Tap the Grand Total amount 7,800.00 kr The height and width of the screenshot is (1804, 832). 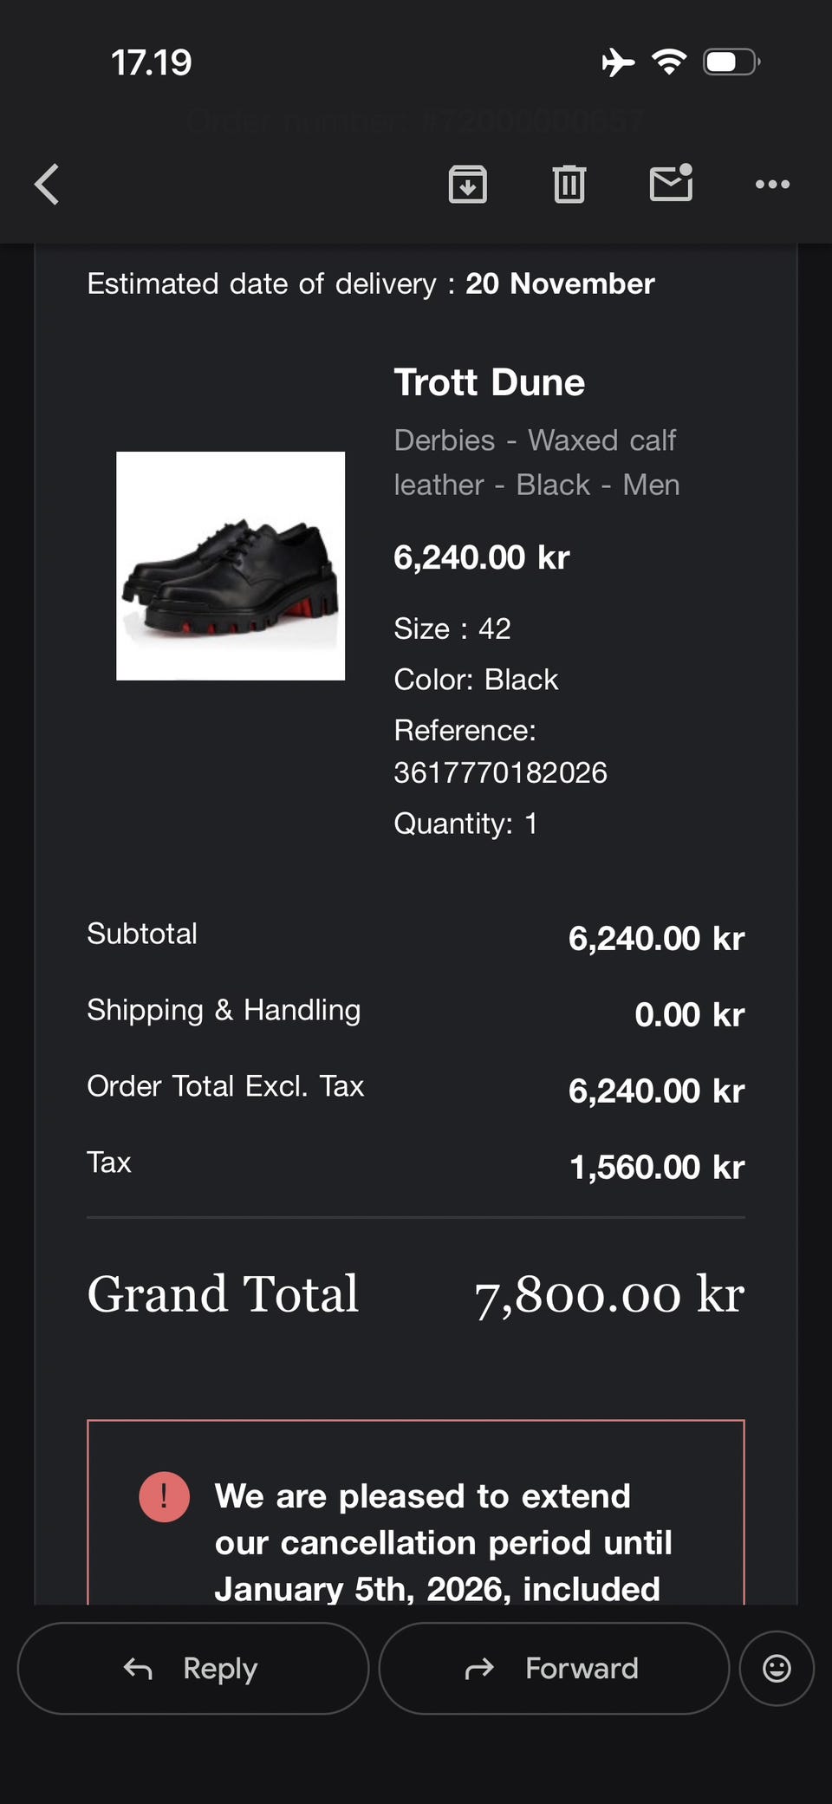coord(609,1294)
